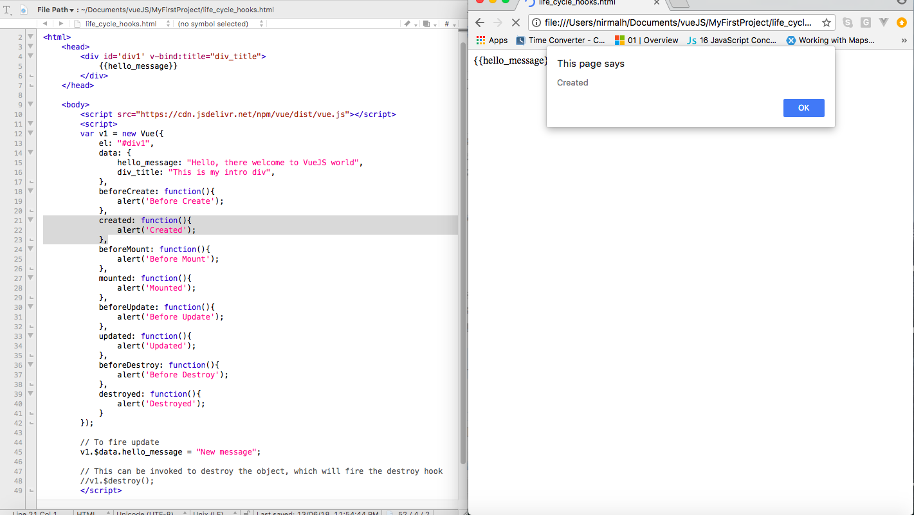914x515 pixels.
Task: Click 'Line 21 Col 1' cursor position in status bar
Action: coord(35,513)
